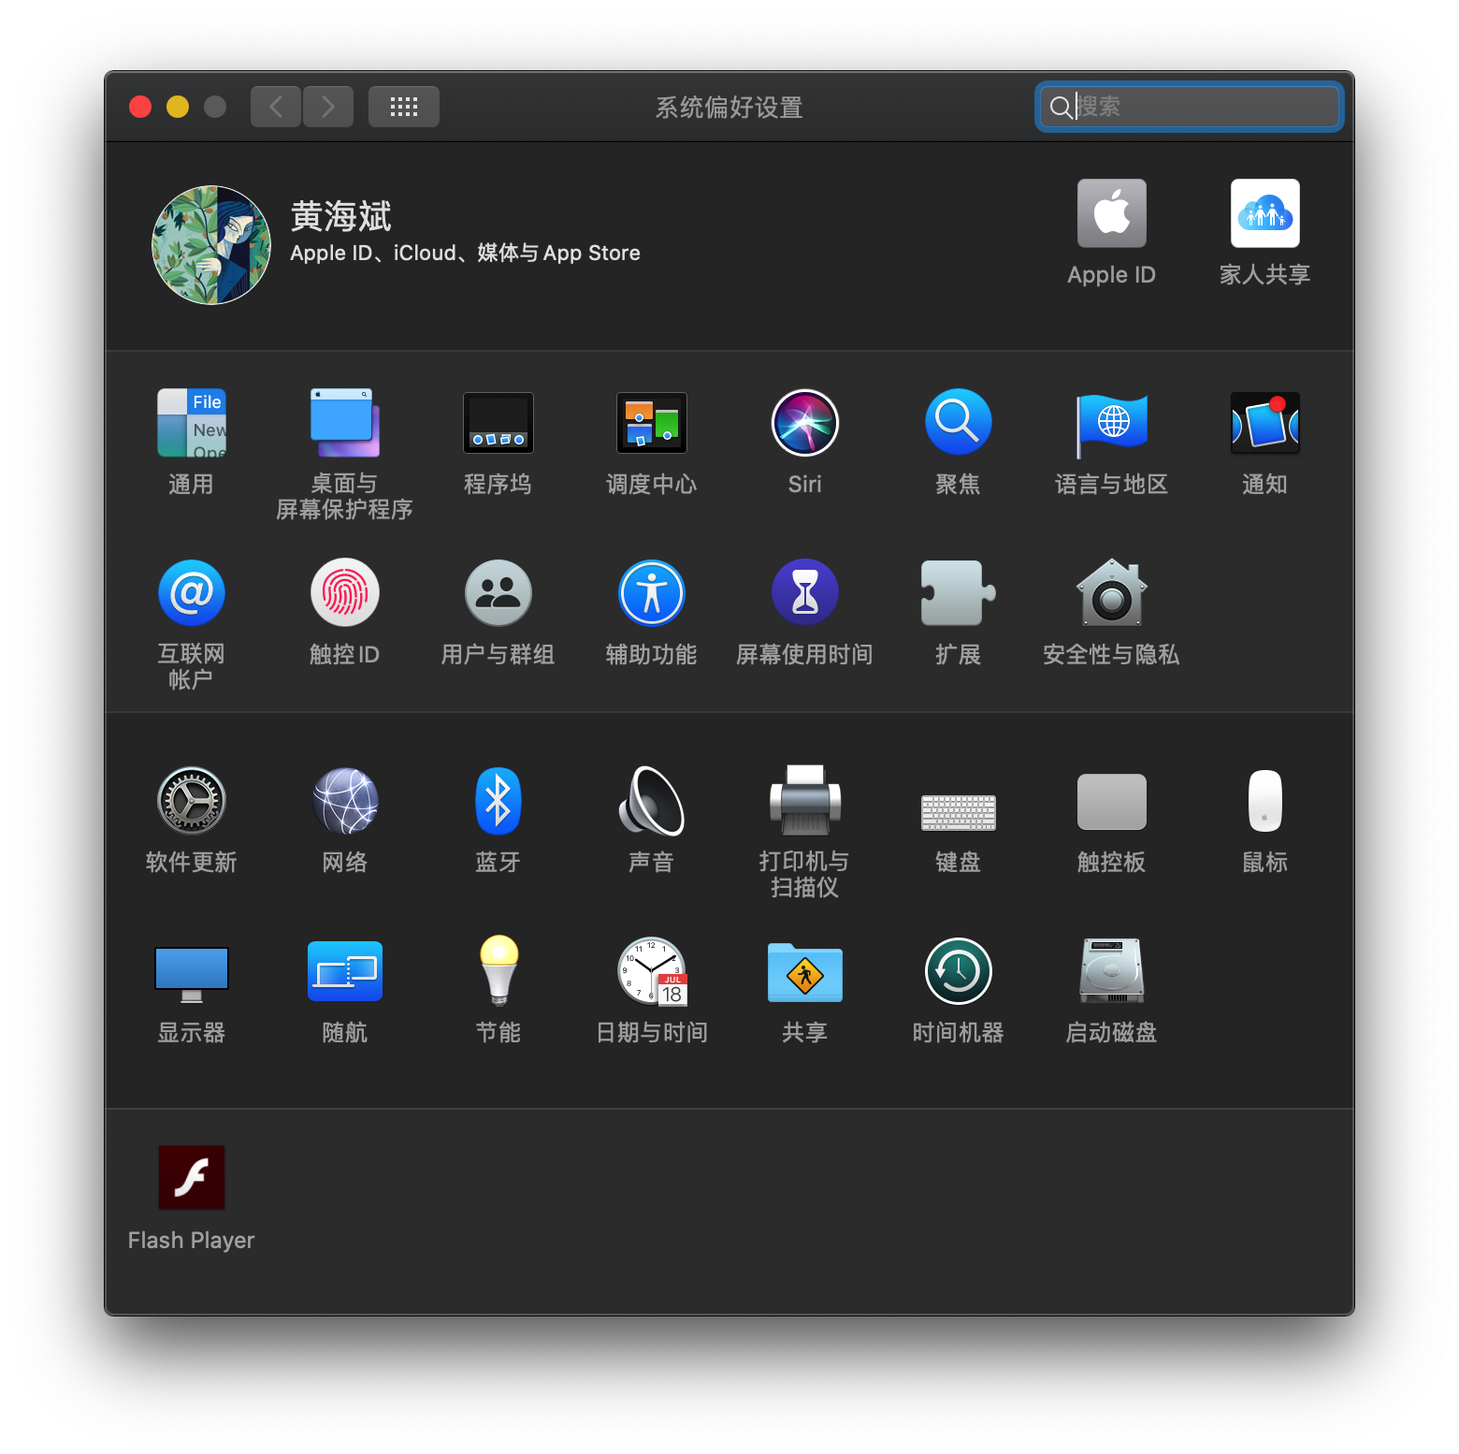Open Date & Time (日期与时间) pane
This screenshot has height=1454, width=1459.
point(651,972)
